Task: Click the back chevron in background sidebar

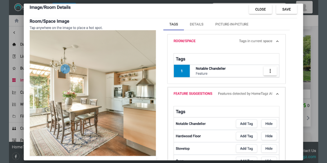Action: click(14, 33)
